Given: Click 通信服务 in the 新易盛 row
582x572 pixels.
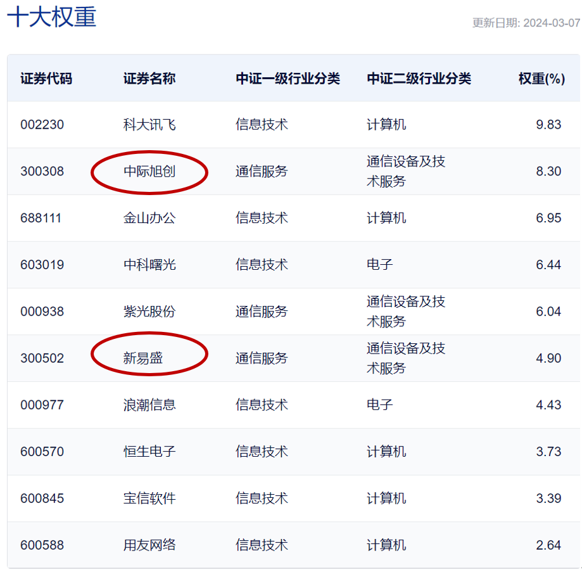Looking at the screenshot, I should (262, 358).
